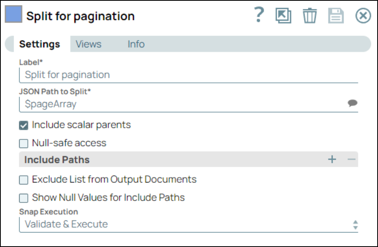Open the help question mark icon
This screenshot has width=378, height=247.
pos(259,15)
